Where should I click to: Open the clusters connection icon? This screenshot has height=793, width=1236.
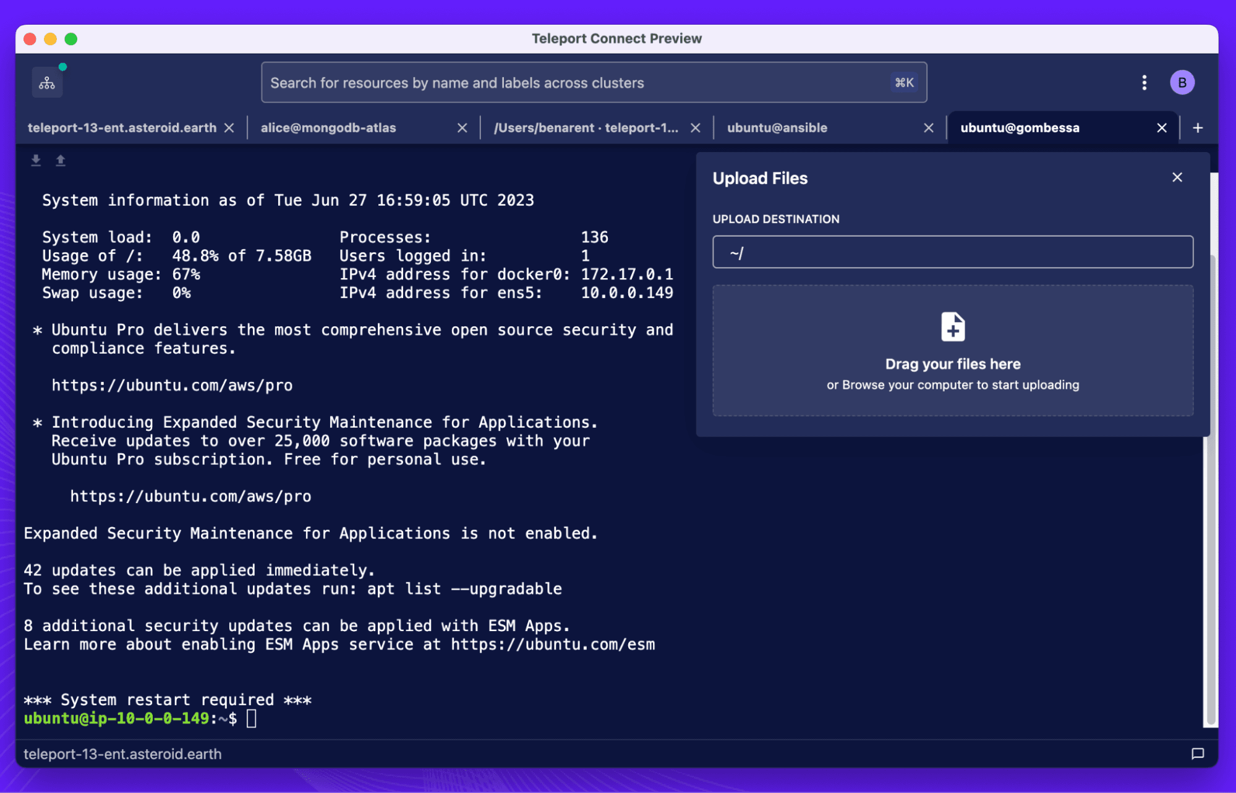47,83
